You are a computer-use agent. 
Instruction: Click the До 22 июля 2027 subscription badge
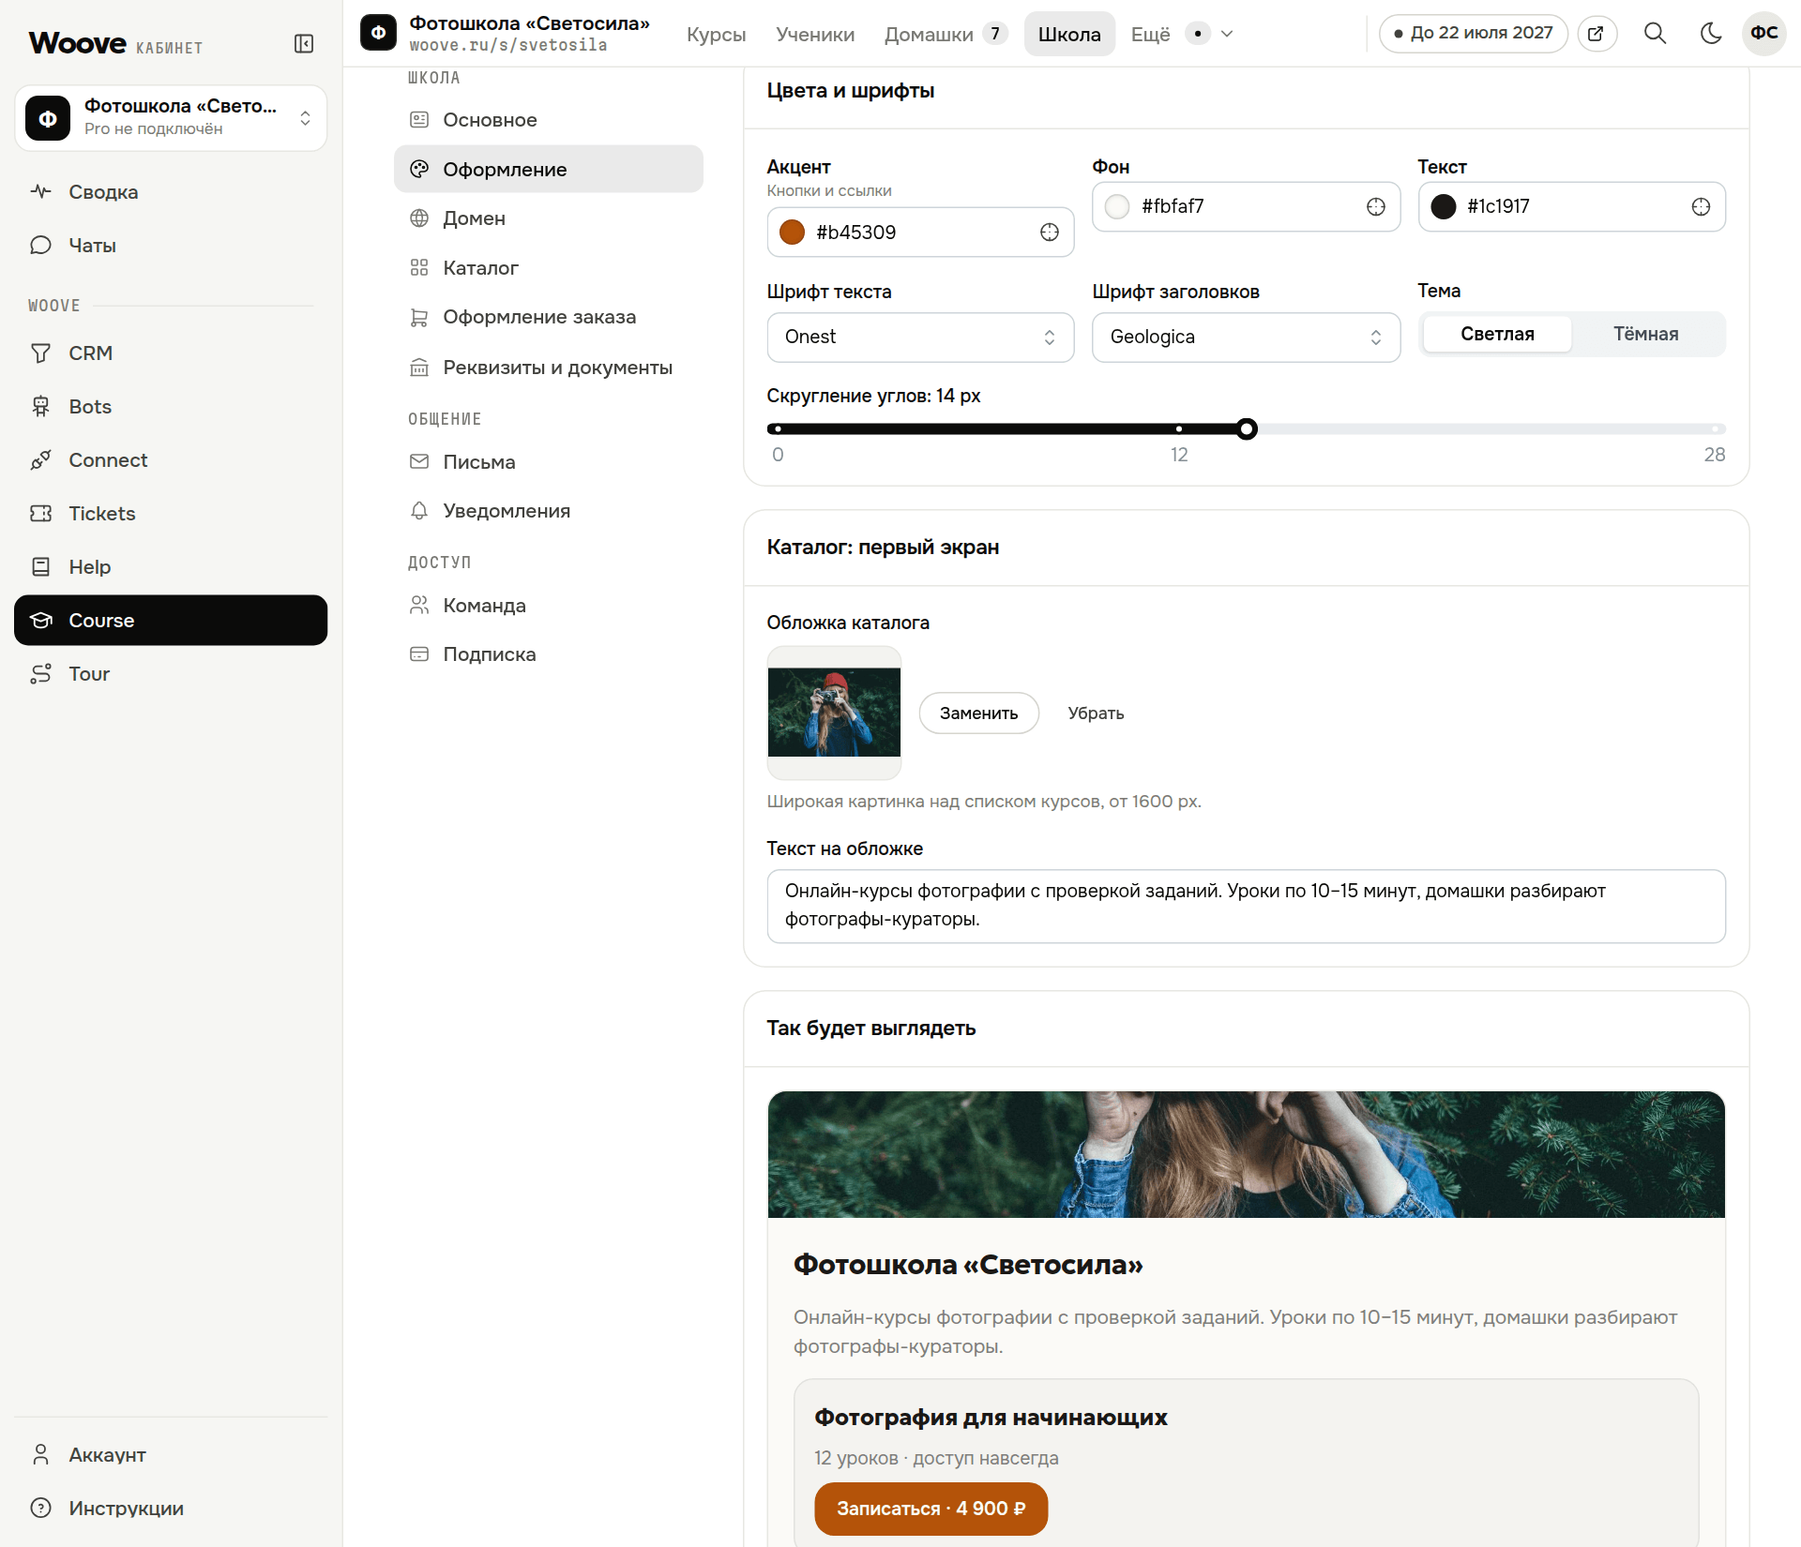[x=1473, y=34]
